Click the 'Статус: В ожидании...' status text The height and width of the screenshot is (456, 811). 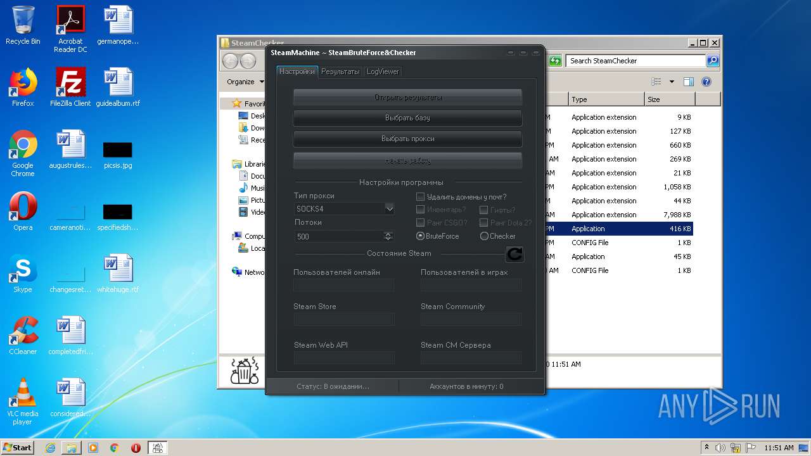tap(333, 386)
